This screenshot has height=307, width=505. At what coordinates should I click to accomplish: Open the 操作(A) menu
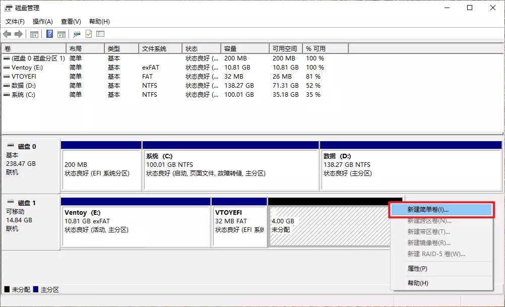[42, 21]
